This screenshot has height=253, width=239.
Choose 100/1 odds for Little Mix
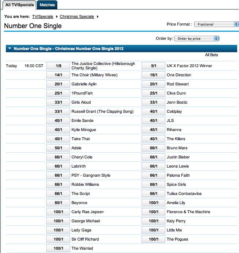(x=153, y=230)
